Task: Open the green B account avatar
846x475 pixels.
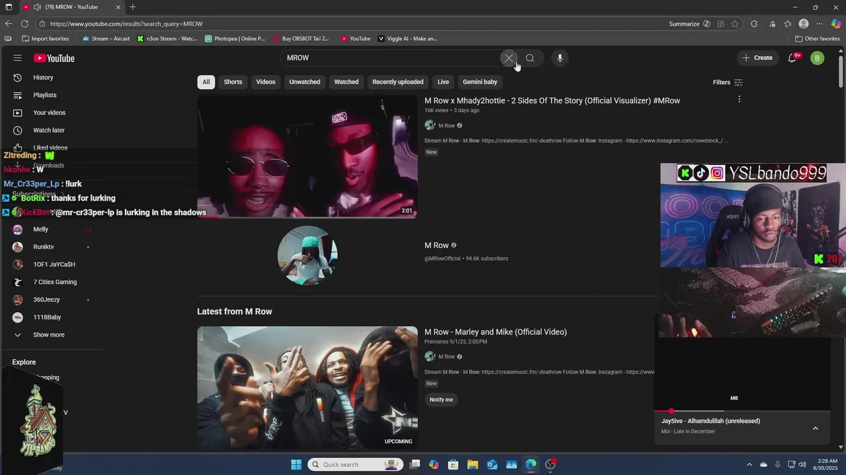Action: (817, 58)
